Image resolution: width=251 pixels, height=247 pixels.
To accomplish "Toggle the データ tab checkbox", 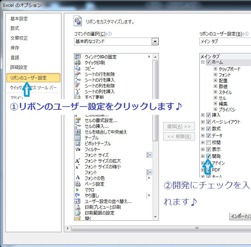I will click(208, 135).
